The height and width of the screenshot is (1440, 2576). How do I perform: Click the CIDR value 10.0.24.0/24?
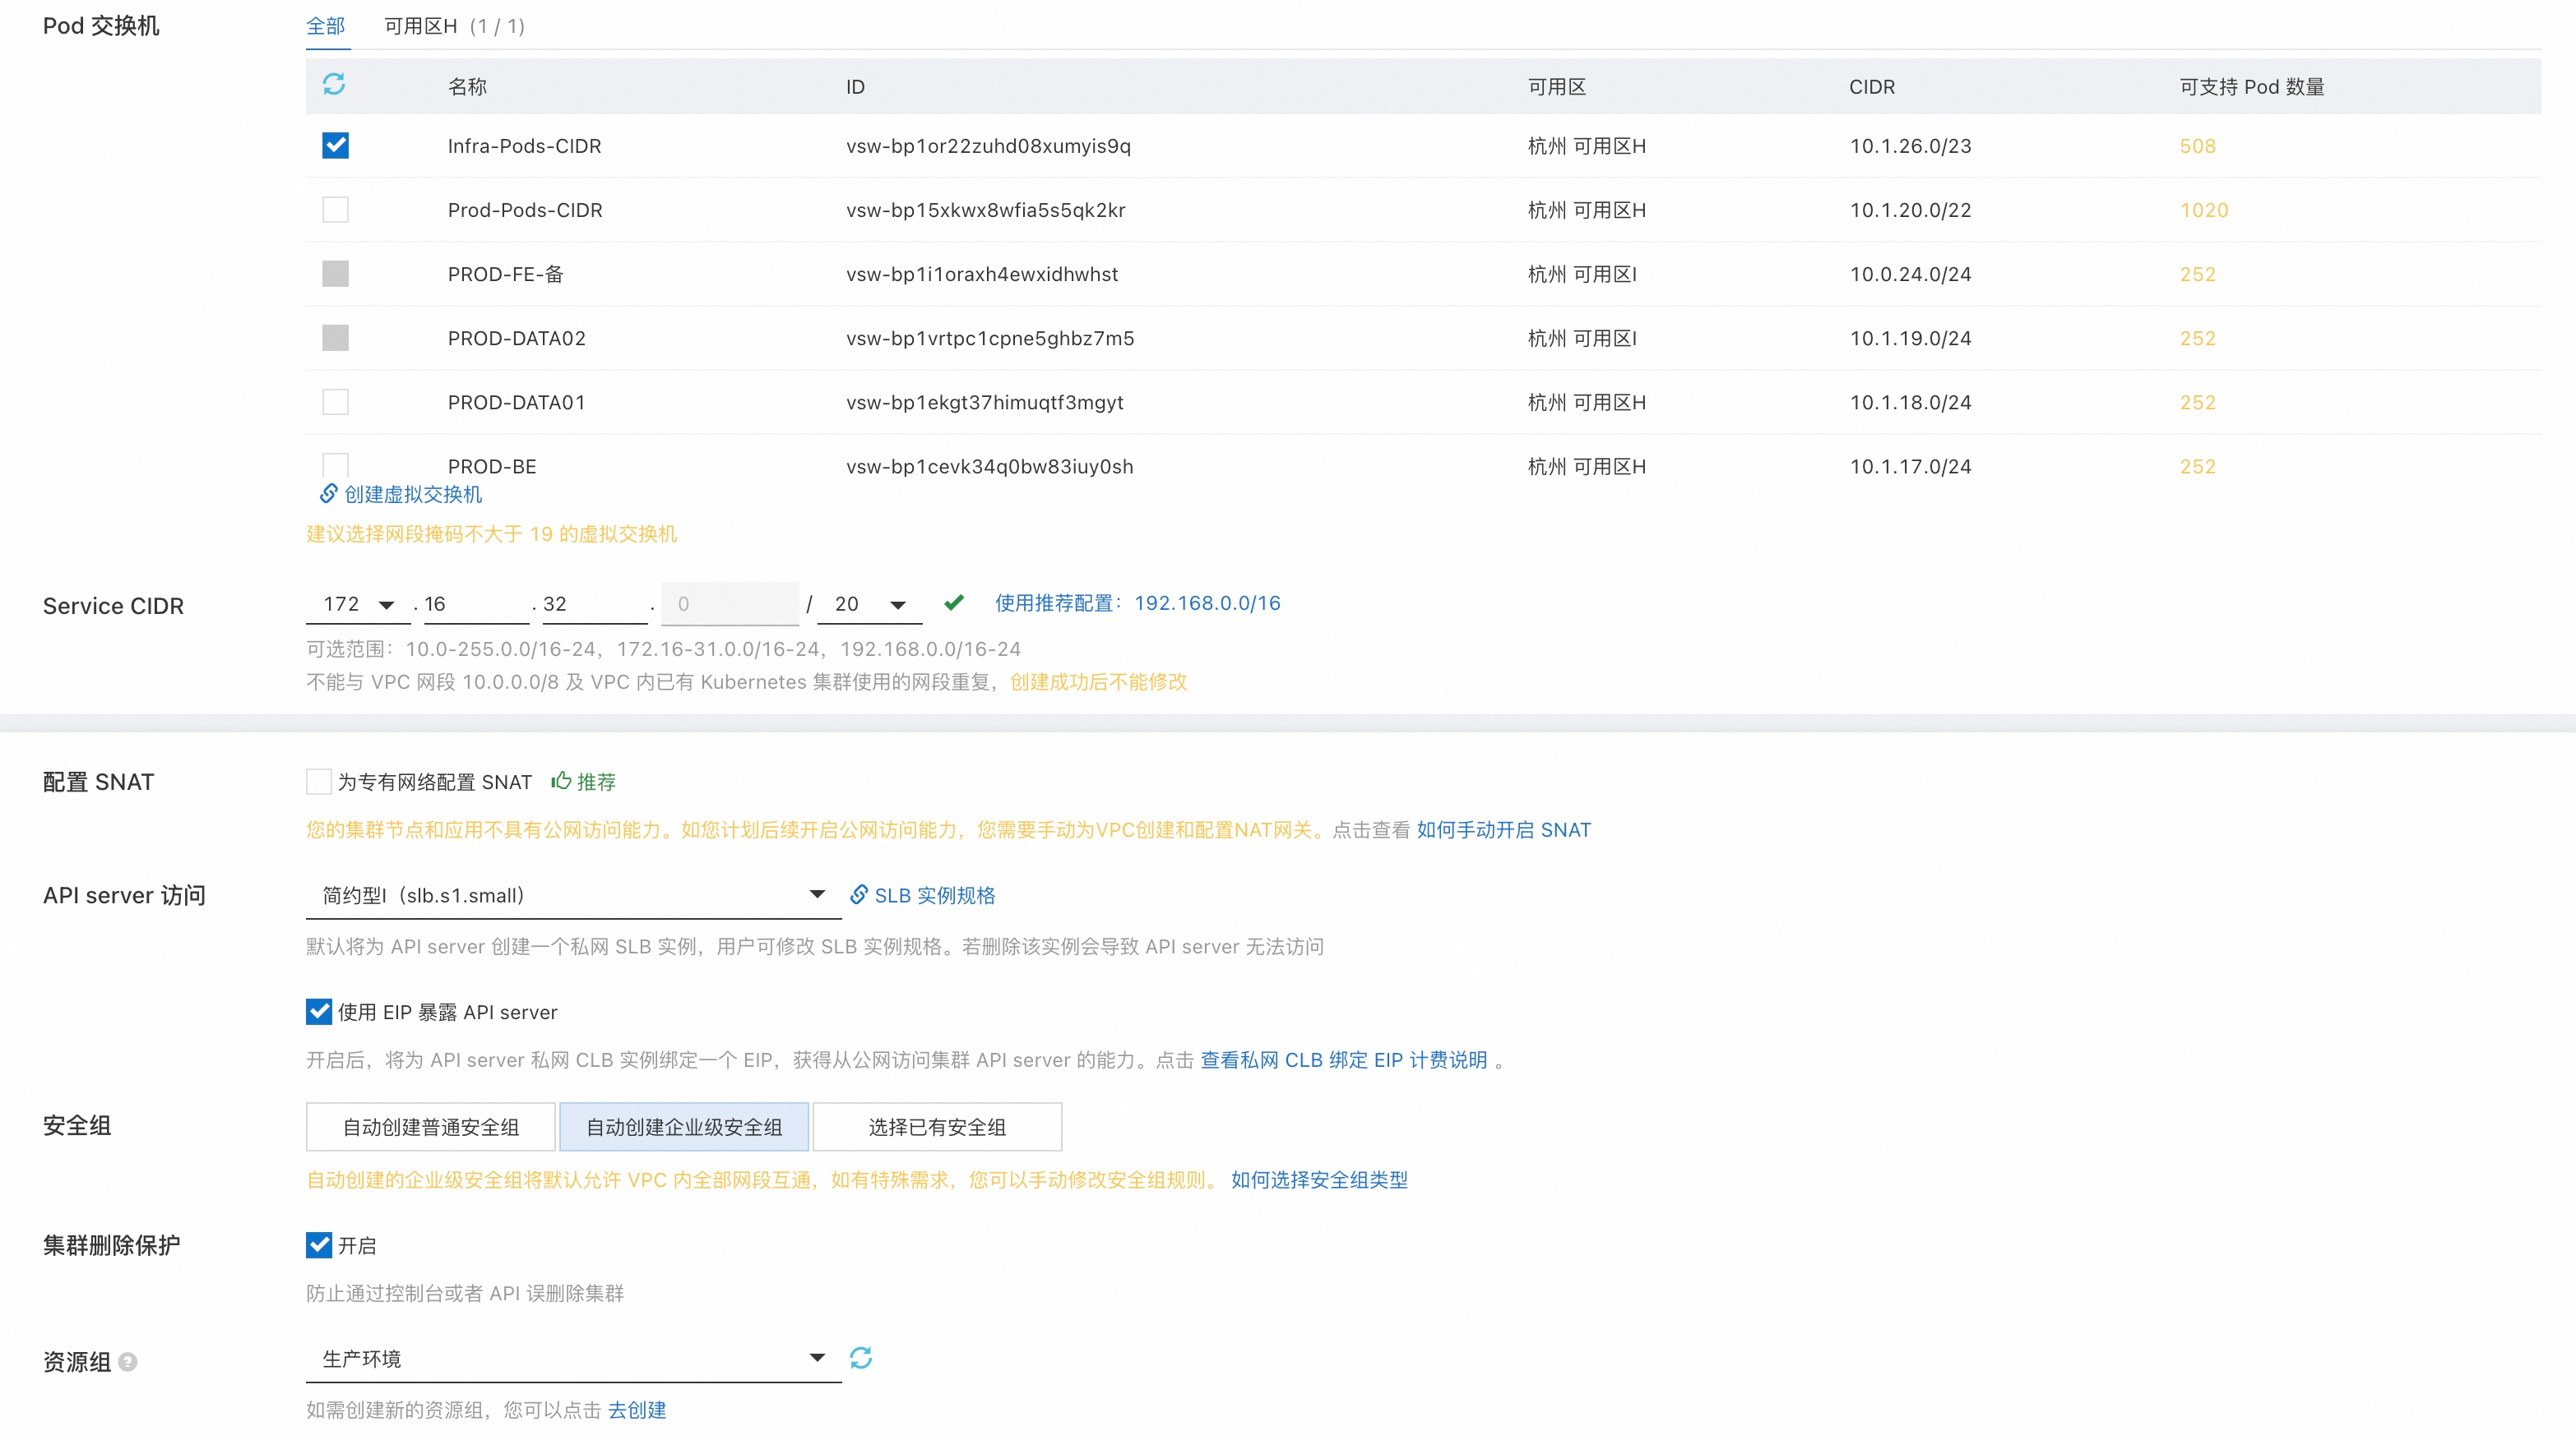(x=1910, y=274)
